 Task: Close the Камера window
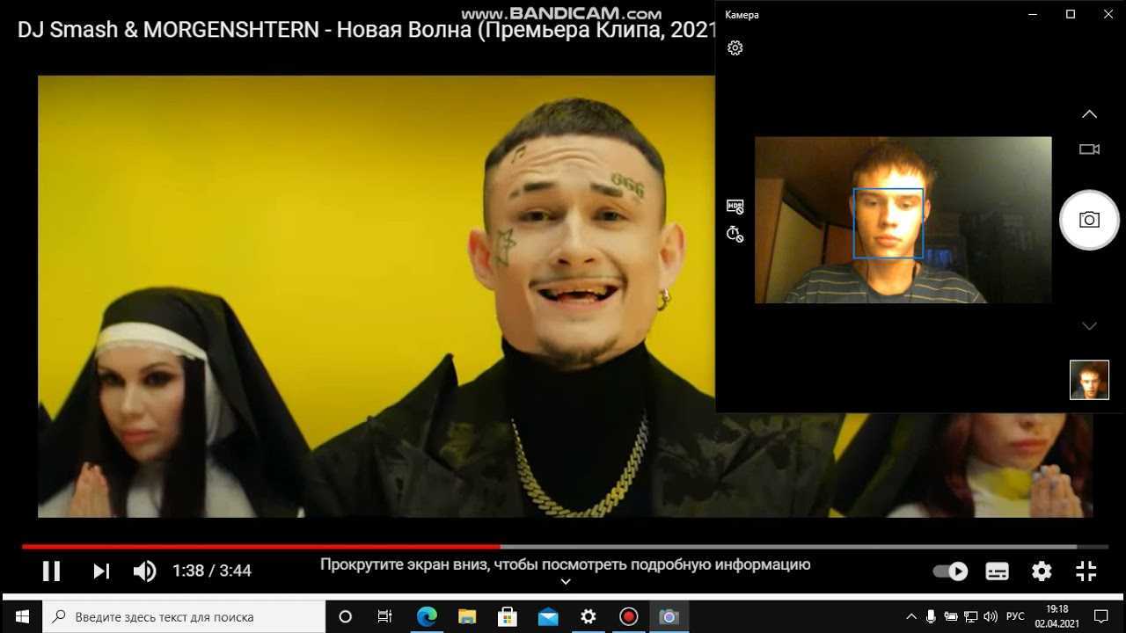pos(1108,14)
